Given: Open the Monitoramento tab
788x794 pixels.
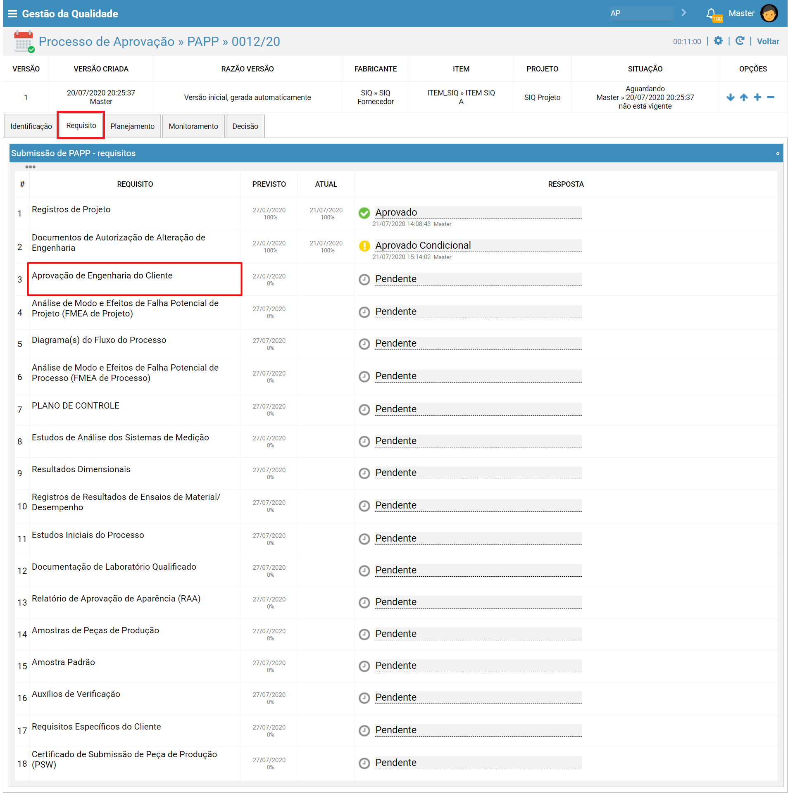Looking at the screenshot, I should [193, 126].
